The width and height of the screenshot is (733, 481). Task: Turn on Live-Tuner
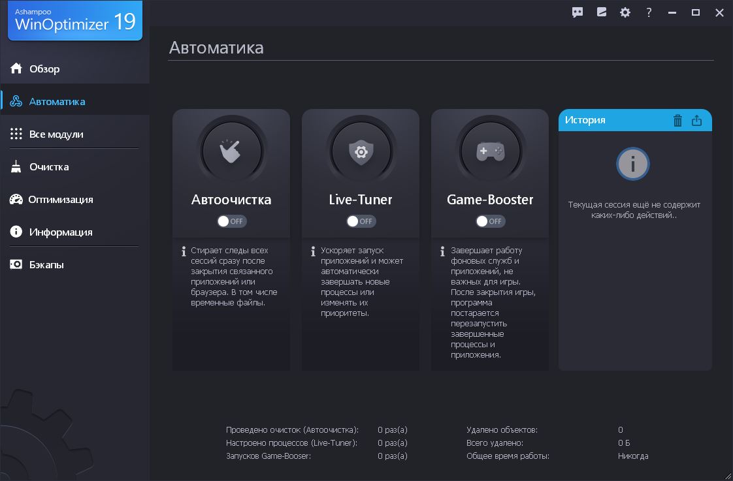[361, 221]
